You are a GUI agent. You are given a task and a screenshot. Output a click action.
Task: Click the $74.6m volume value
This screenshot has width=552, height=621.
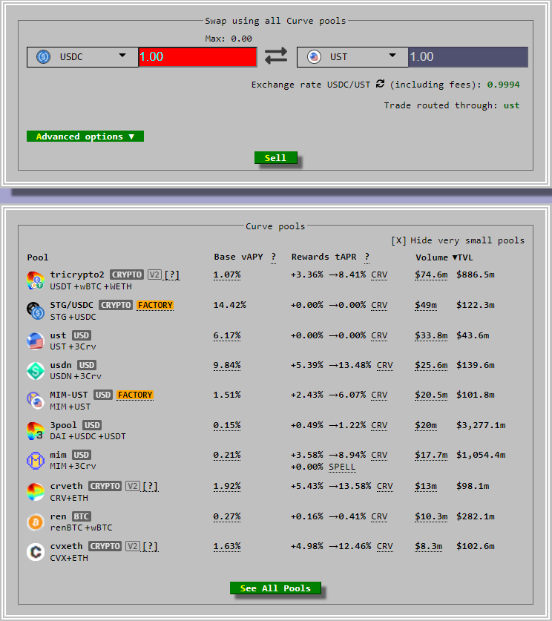coord(431,275)
